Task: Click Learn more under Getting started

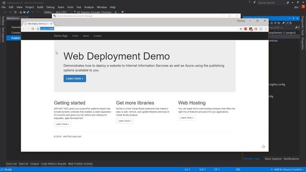Action: [63, 124]
